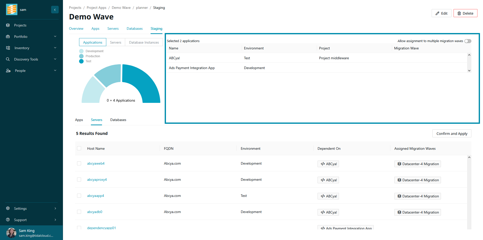This screenshot has width=483, height=240.
Task: Click the People icon in sidebar
Action: tap(8, 71)
